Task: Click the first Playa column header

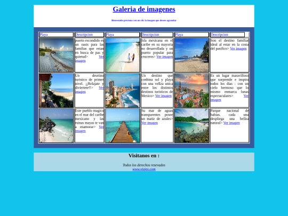Action: 56,35
